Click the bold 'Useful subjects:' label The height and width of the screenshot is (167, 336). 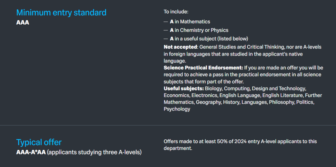coord(184,88)
